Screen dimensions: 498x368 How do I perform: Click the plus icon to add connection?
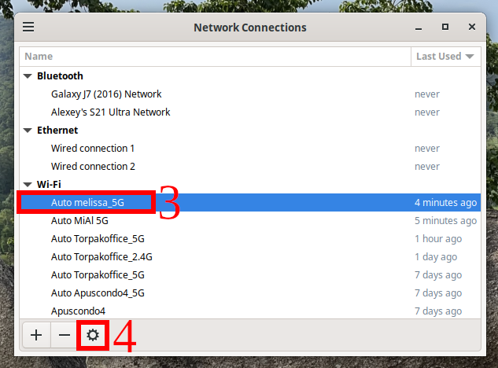pyautogui.click(x=36, y=335)
